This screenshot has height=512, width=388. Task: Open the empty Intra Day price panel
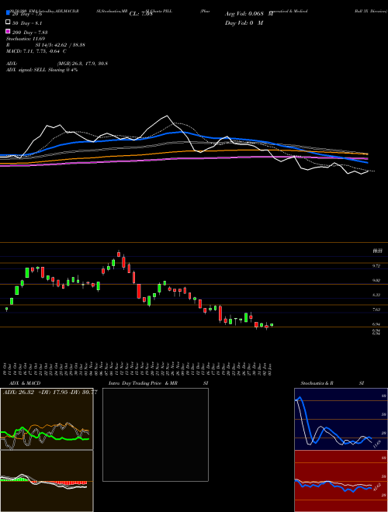[x=155, y=434]
